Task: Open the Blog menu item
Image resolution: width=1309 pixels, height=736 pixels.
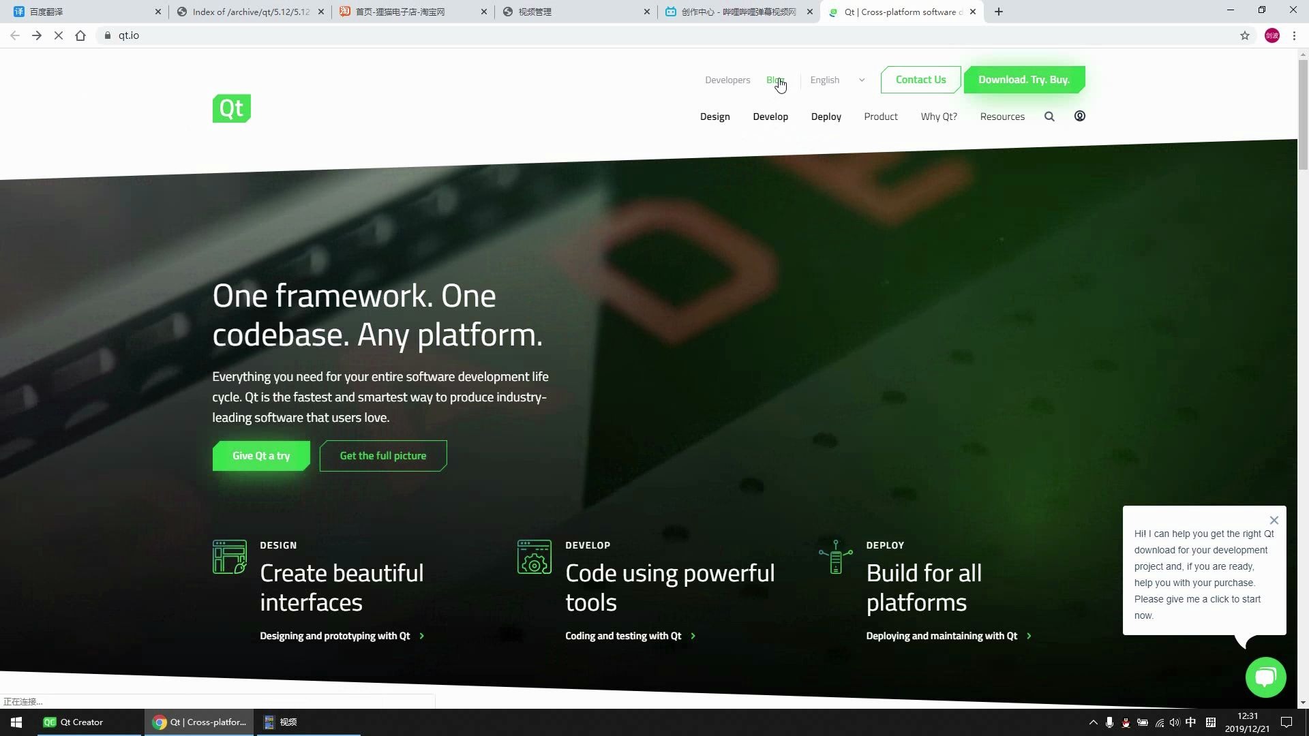Action: pos(775,79)
